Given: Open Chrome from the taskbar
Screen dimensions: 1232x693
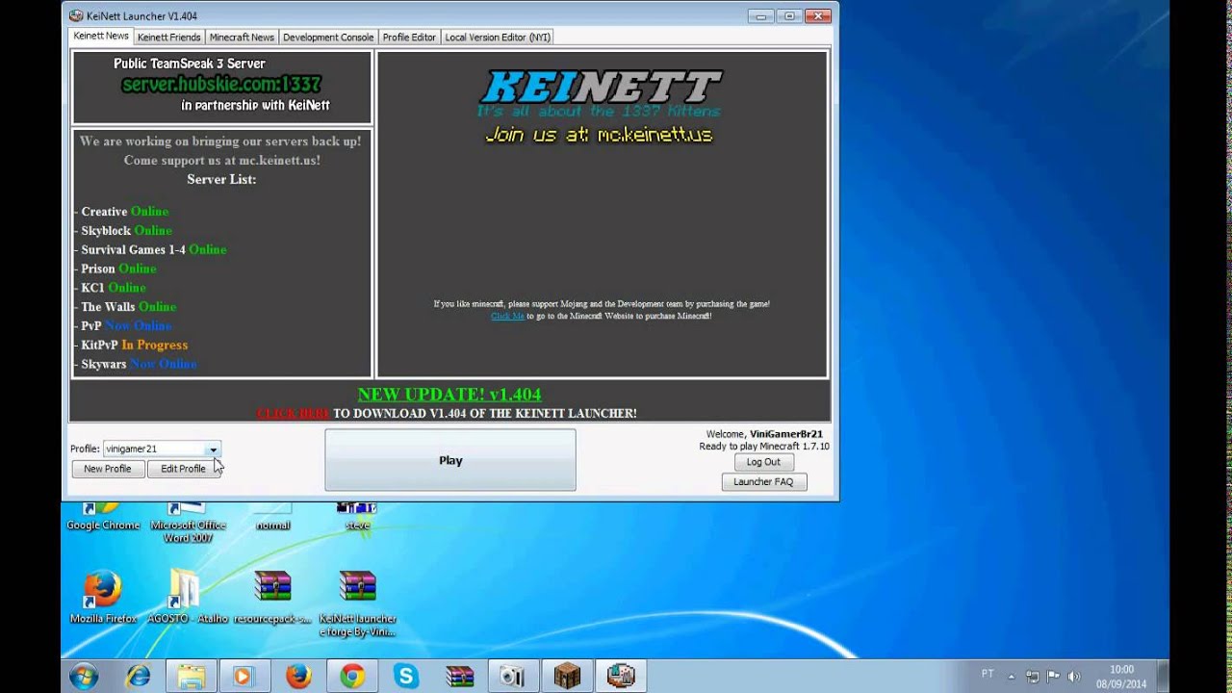Looking at the screenshot, I should 352,677.
